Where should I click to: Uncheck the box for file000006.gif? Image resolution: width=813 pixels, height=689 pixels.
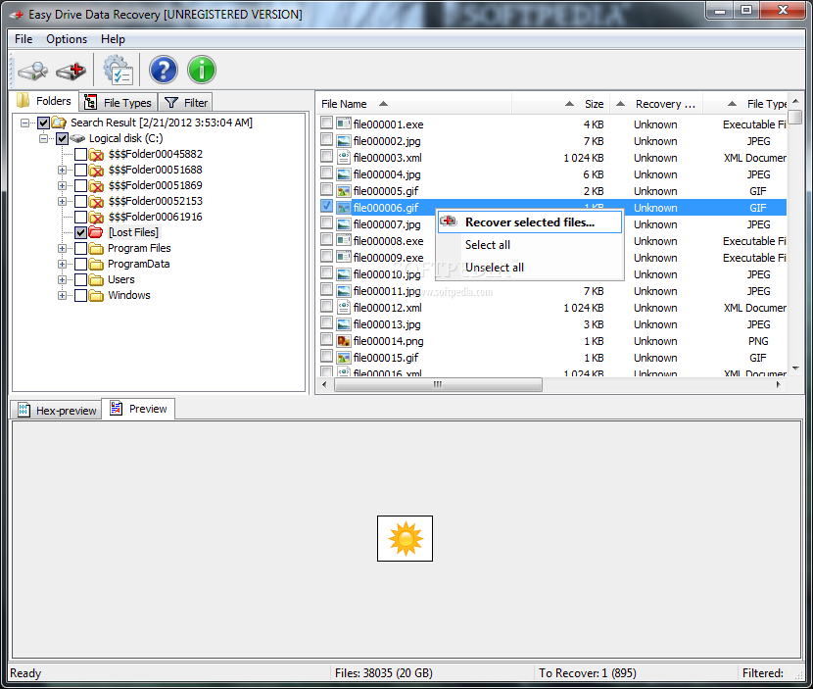tap(326, 206)
